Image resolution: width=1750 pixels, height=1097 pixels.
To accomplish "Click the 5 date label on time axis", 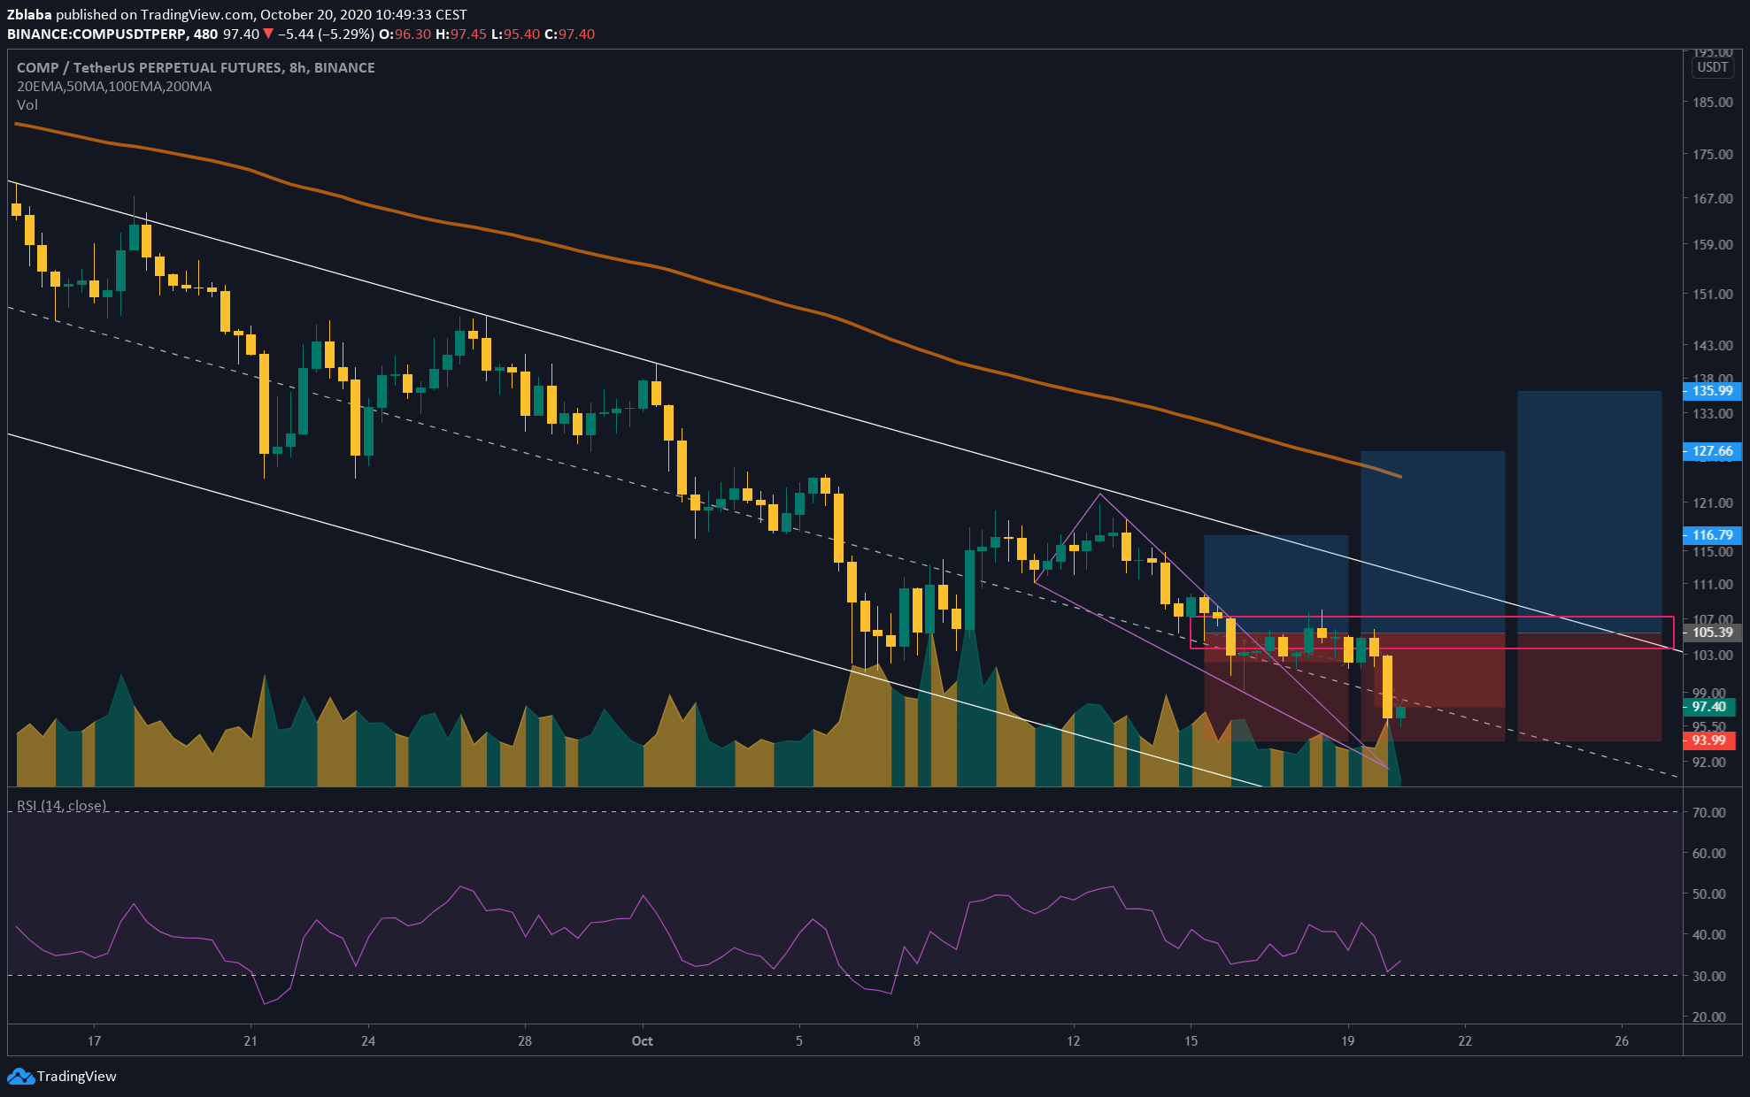I will pyautogui.click(x=798, y=1040).
